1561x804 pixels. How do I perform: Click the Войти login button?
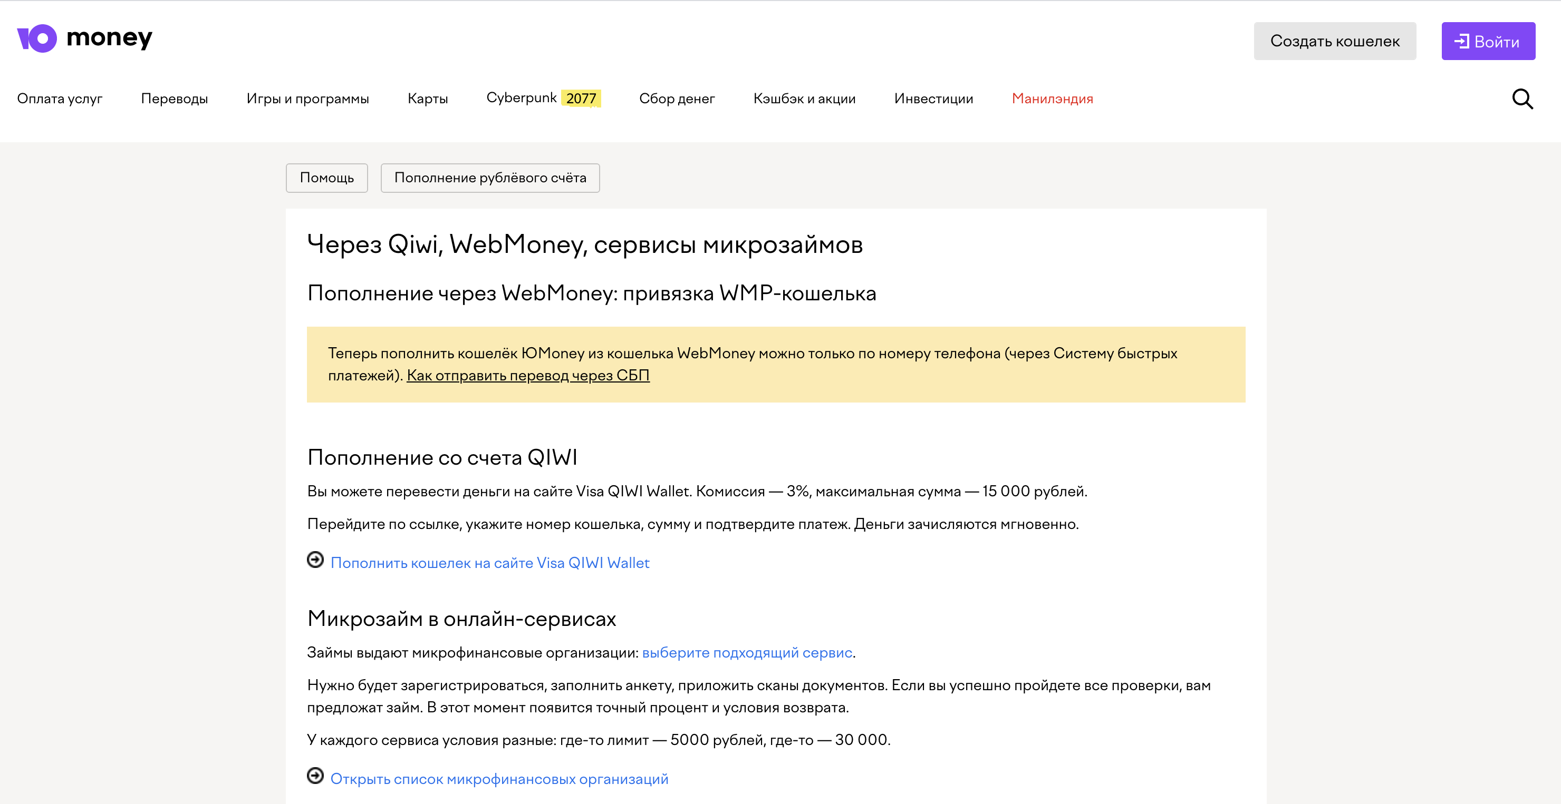[1488, 41]
